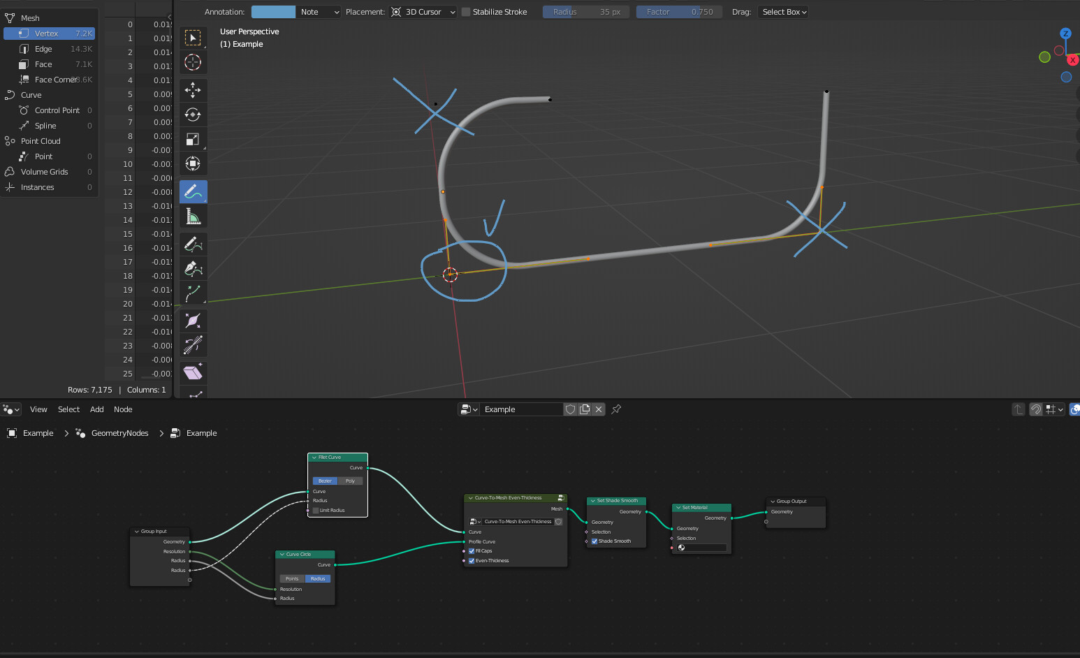Toggle the Stabilize Stroke checkbox
This screenshot has width=1080, height=658.
[x=466, y=12]
